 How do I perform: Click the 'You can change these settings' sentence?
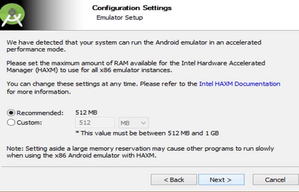tap(144, 87)
